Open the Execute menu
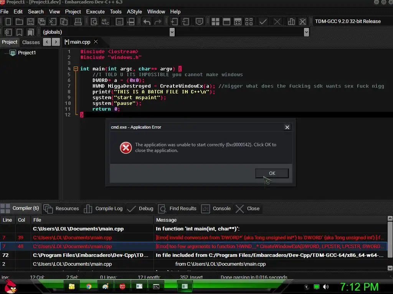Screen dimensions: 393x294 pyautogui.click(x=96, y=12)
